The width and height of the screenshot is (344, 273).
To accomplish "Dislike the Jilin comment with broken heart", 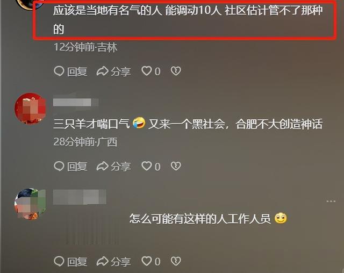I will point(176,71).
